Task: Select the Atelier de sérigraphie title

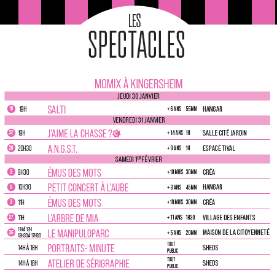Action: pyautogui.click(x=88, y=263)
